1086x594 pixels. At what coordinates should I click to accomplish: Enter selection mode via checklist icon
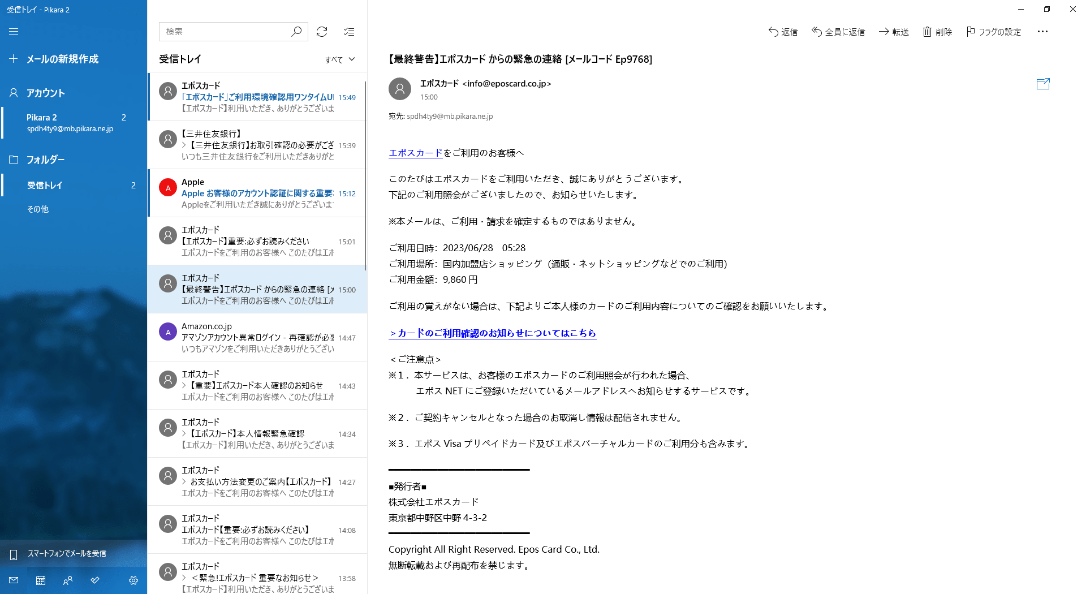(349, 32)
